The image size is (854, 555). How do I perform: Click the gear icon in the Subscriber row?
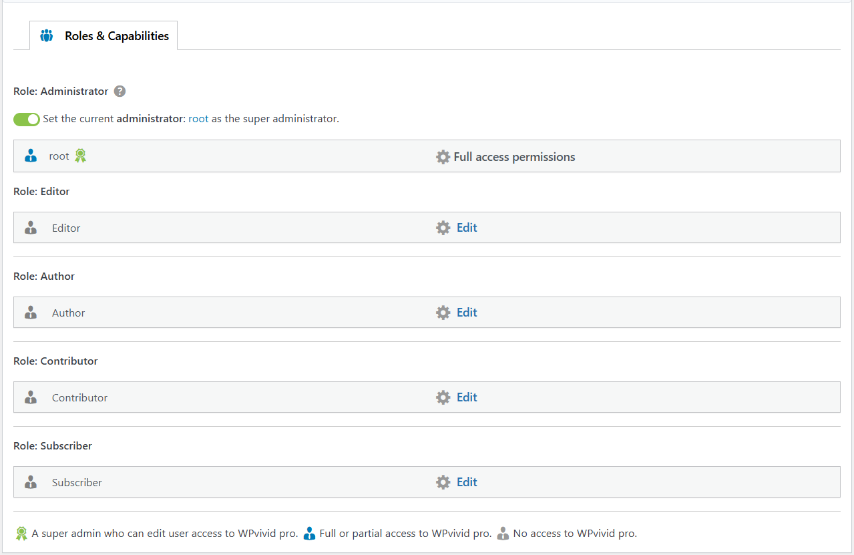[443, 482]
